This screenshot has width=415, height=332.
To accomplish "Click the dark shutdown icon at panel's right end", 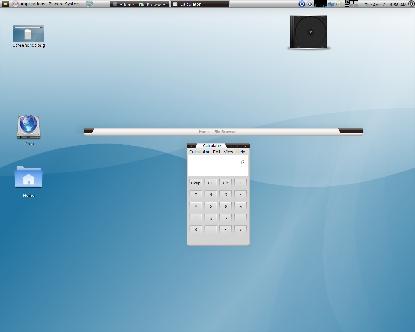I will pos(411,4).
